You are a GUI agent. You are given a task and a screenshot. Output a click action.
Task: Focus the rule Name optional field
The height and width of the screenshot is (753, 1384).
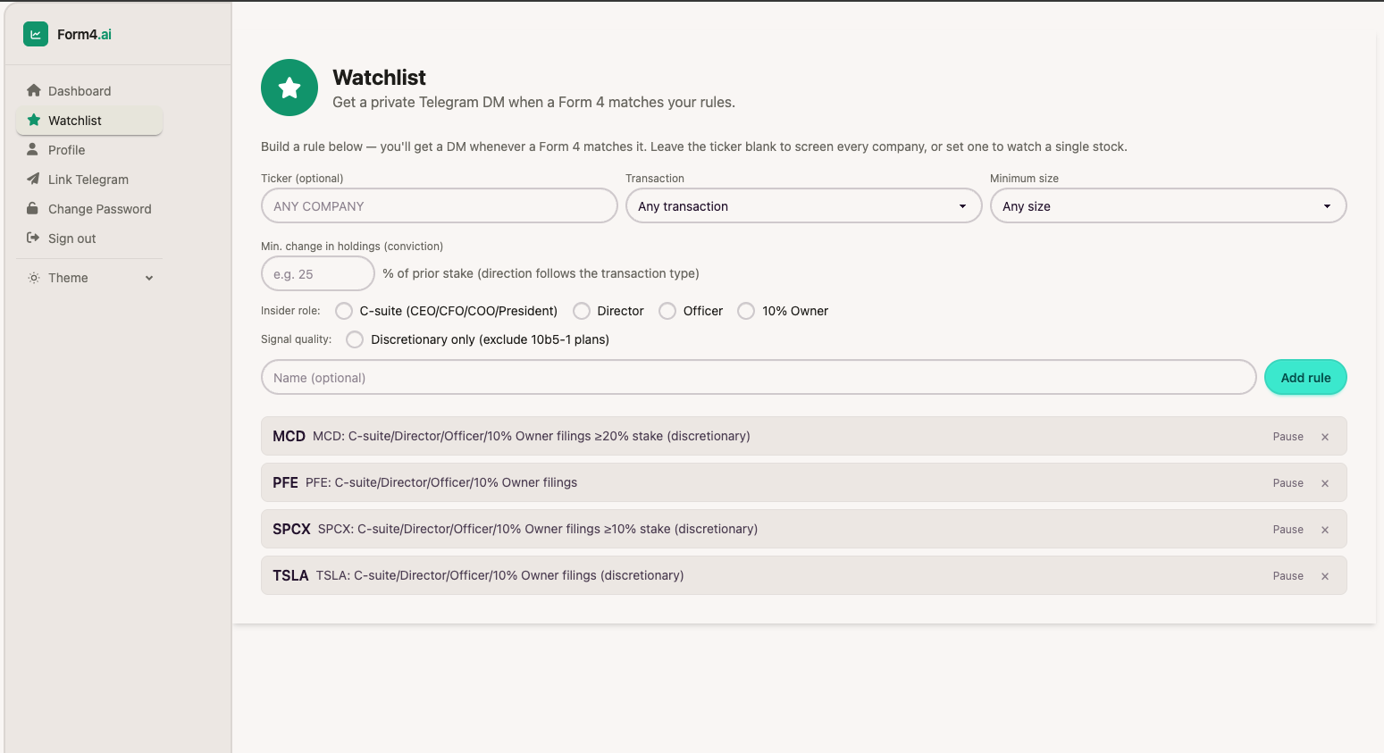point(759,377)
